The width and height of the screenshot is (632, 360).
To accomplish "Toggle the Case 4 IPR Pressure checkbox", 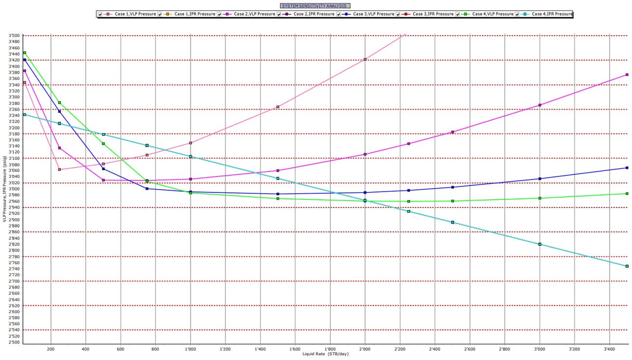I will pyautogui.click(x=518, y=14).
